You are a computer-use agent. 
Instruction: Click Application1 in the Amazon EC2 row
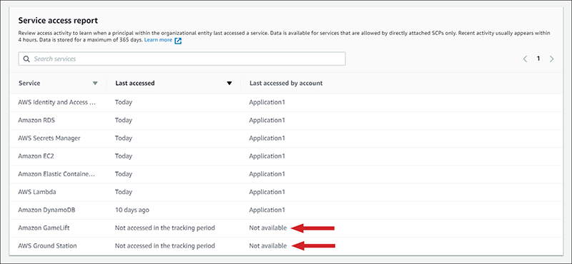[x=267, y=156]
